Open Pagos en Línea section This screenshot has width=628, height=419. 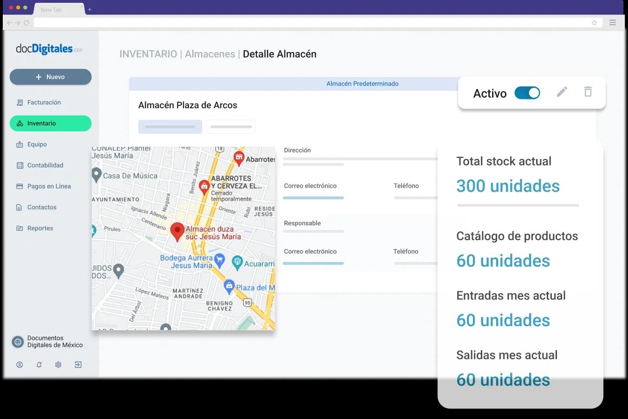pos(49,186)
